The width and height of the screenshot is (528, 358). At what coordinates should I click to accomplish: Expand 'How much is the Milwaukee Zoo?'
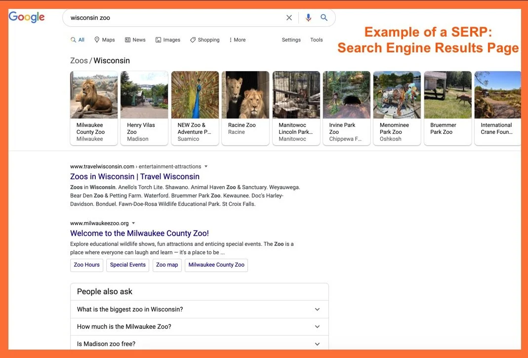pos(317,326)
